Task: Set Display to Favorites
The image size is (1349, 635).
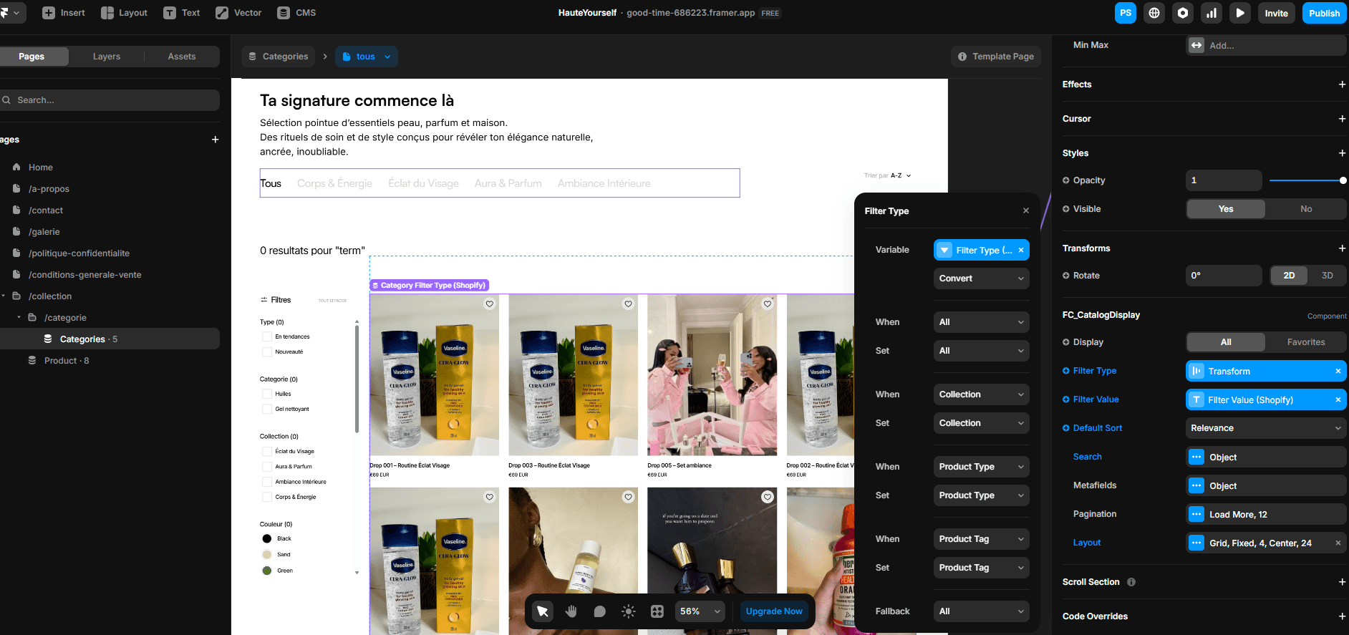Action: pos(1306,342)
